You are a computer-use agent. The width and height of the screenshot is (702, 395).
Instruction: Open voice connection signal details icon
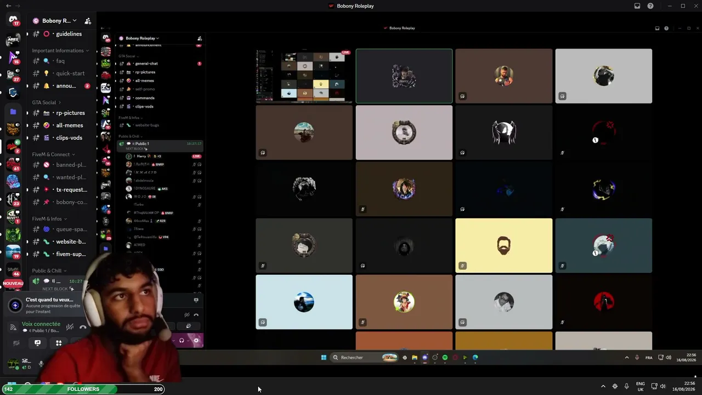13,327
